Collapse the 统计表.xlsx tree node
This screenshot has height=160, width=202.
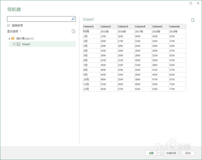coord(9,39)
